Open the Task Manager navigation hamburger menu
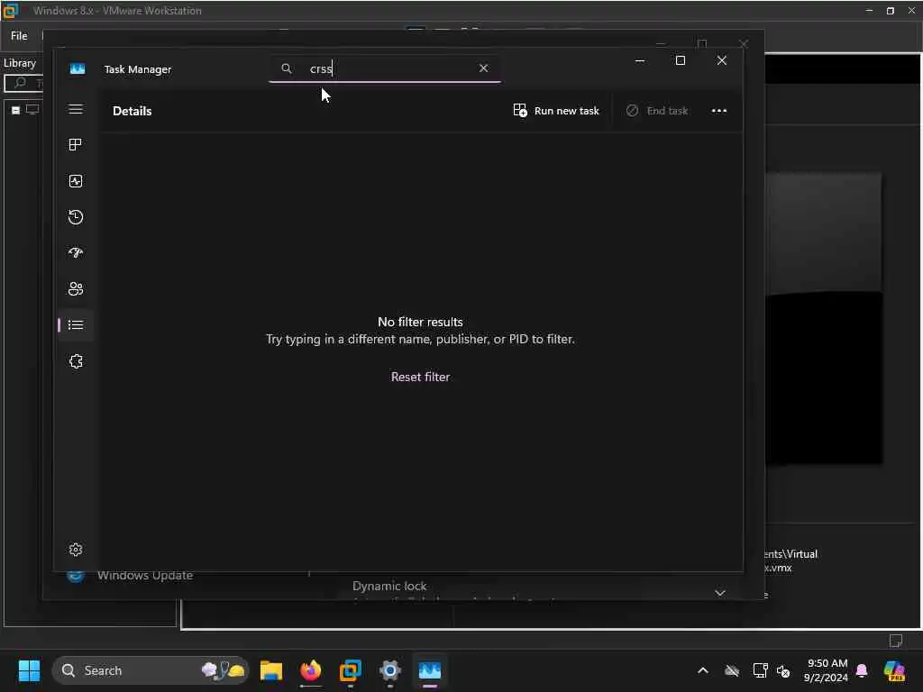This screenshot has height=692, width=923. click(x=76, y=109)
